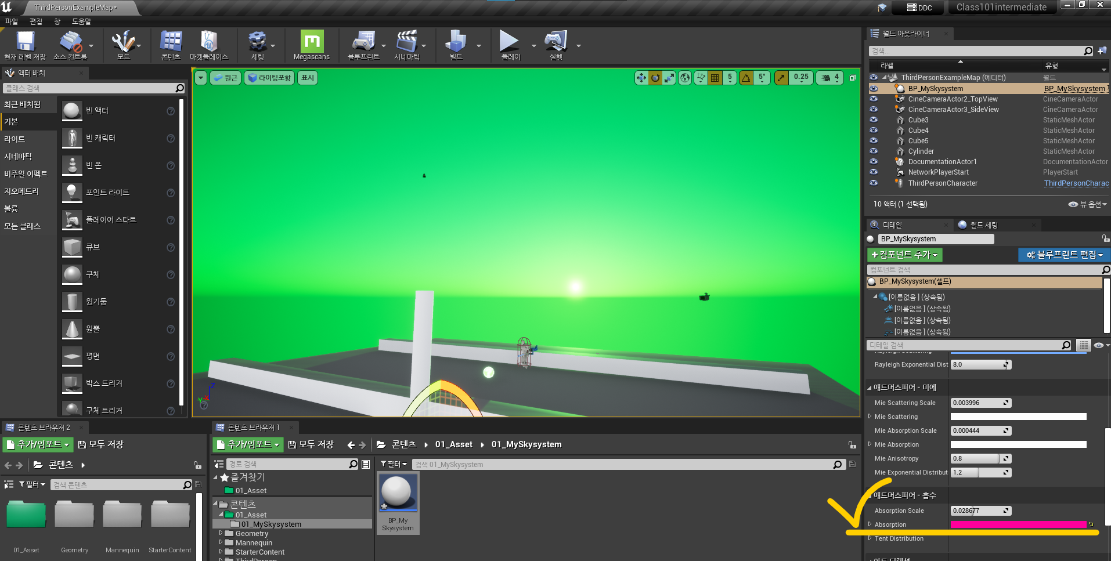Toggle world/local coordinate globe icon

pyautogui.click(x=685, y=78)
